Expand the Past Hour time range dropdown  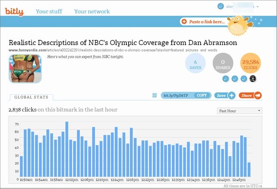click(239, 111)
